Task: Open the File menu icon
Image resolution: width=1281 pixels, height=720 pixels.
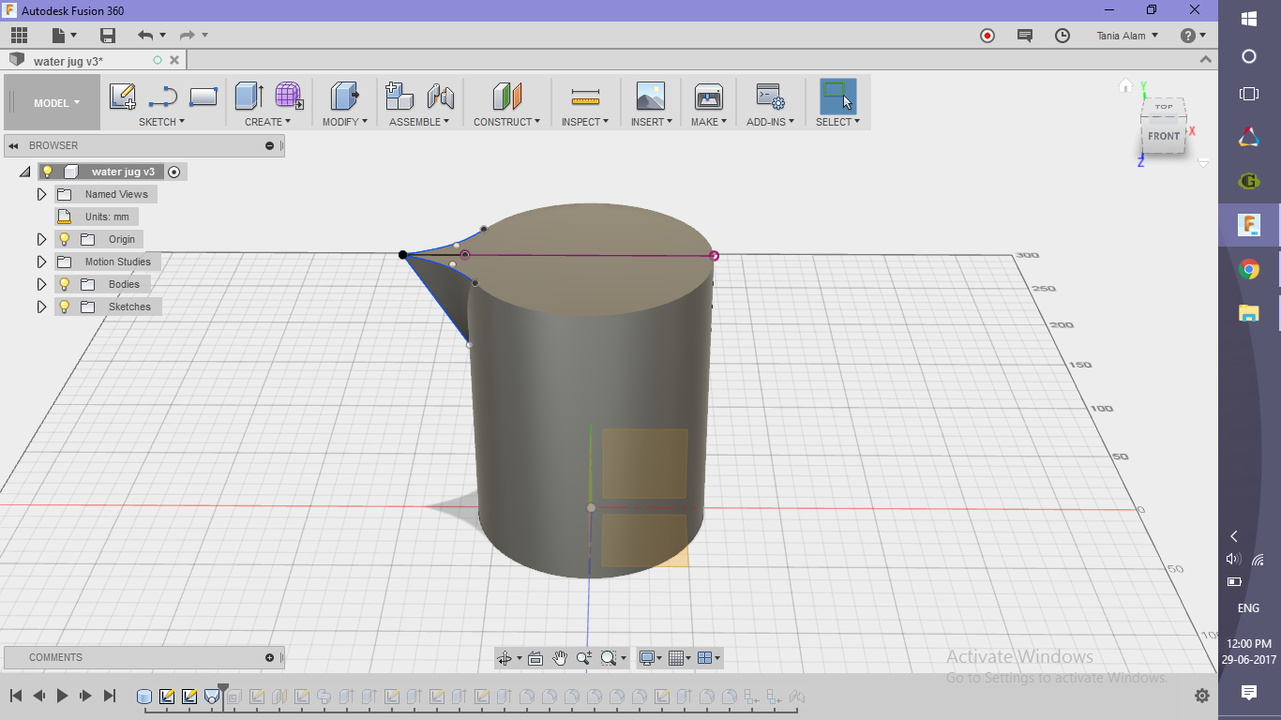Action: (x=63, y=36)
